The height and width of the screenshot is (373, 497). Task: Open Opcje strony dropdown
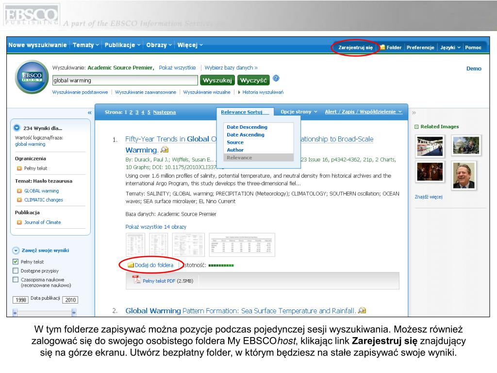coord(299,112)
